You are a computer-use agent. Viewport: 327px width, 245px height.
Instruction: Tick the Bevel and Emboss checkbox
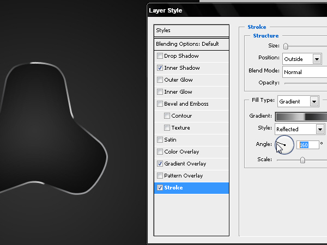coord(160,104)
